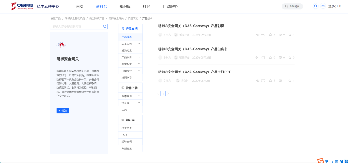348x163 pixels.
Task: Click view-count eye icon for 产品白皮书
Action: (256, 58)
